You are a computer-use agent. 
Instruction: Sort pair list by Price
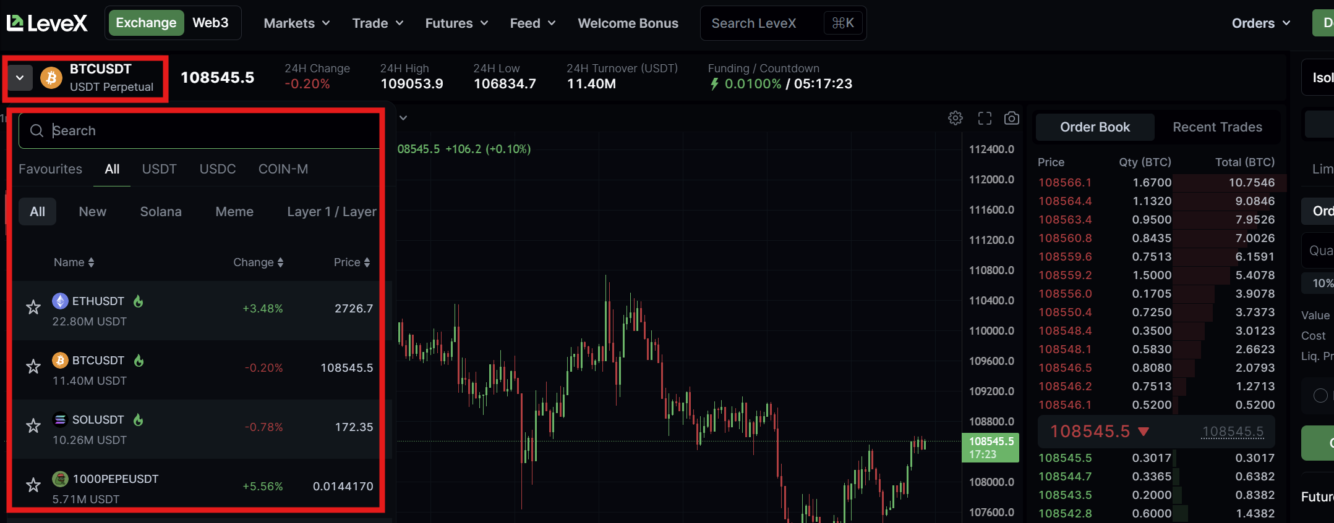352,262
